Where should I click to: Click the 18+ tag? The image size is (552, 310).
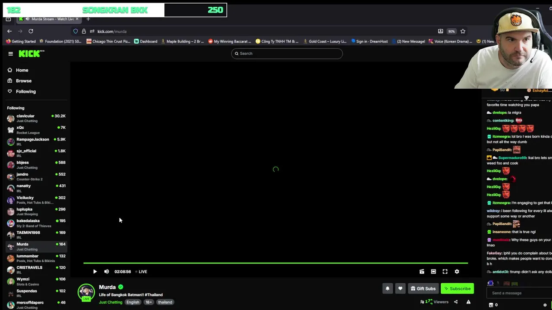[149, 302]
